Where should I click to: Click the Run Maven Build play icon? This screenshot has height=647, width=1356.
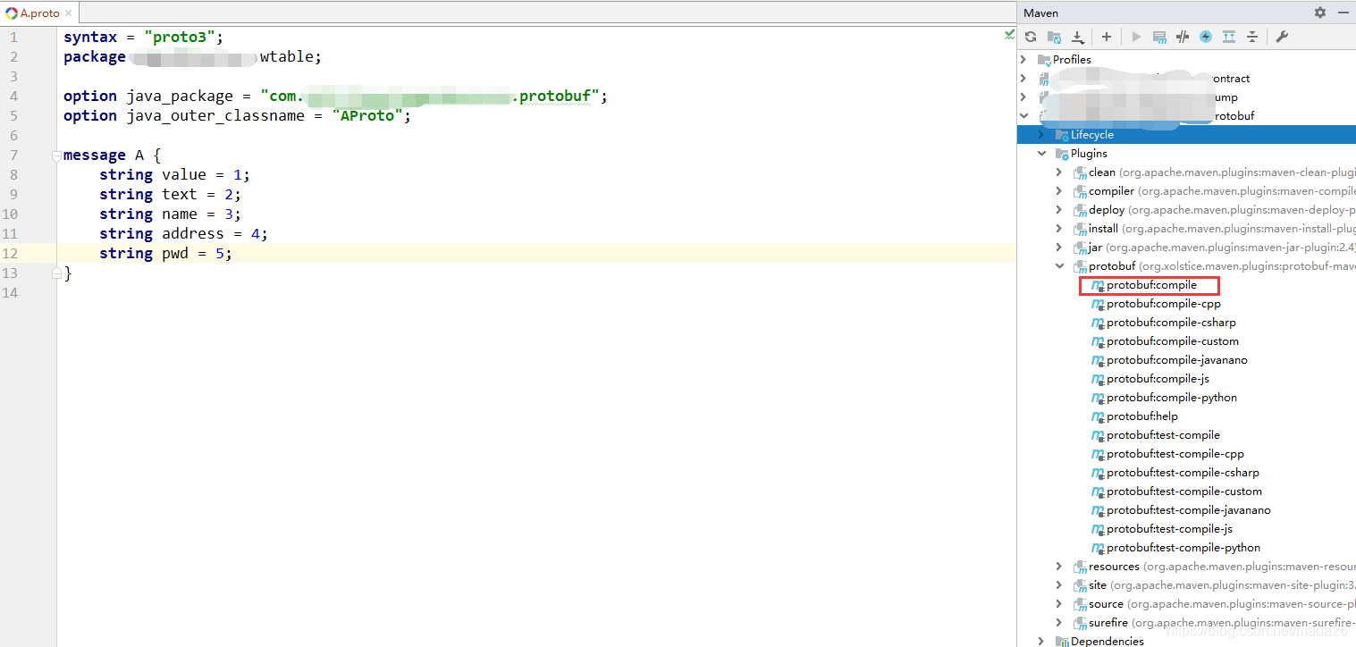click(1136, 37)
